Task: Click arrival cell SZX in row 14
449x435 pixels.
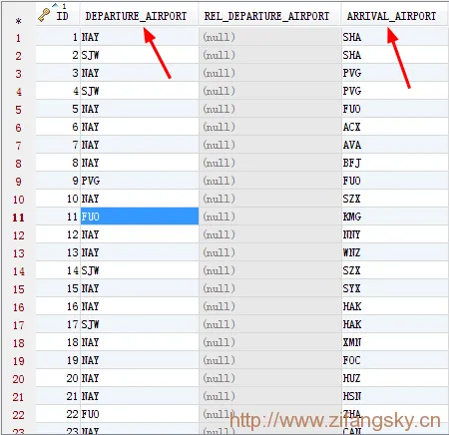Action: (x=395, y=270)
